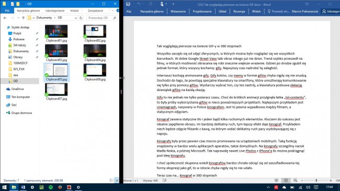
Task: Switch Explorer to details view
Action: coord(111,180)
